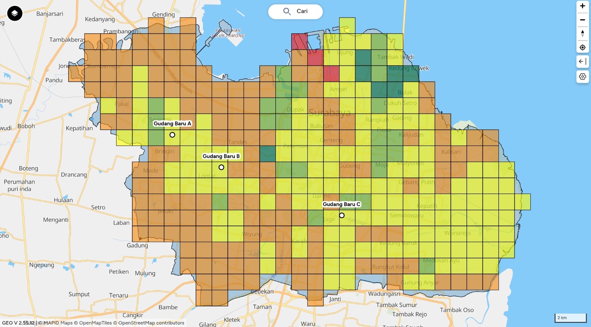Open OpenStreetMap contributors link
Image resolution: width=591 pixels, height=327 pixels.
click(x=151, y=323)
